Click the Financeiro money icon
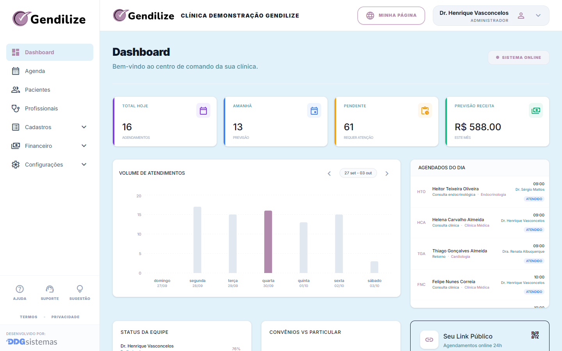 tap(16, 146)
